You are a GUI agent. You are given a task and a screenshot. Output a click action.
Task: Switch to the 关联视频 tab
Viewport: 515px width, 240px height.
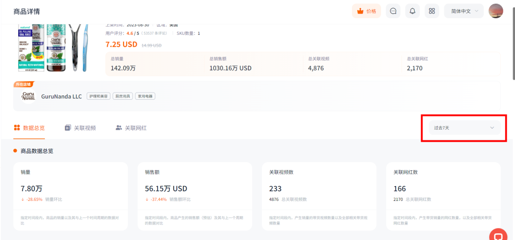point(80,128)
